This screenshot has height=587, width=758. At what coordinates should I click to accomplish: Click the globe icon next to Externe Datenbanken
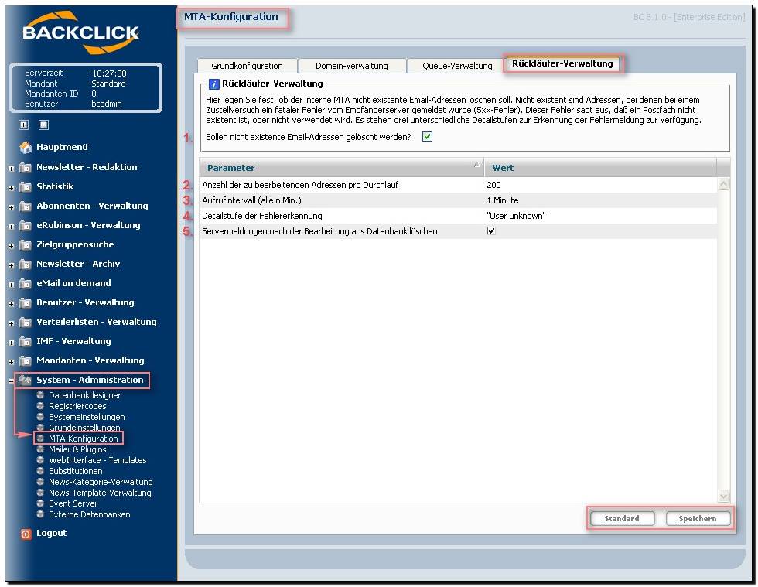coord(40,514)
